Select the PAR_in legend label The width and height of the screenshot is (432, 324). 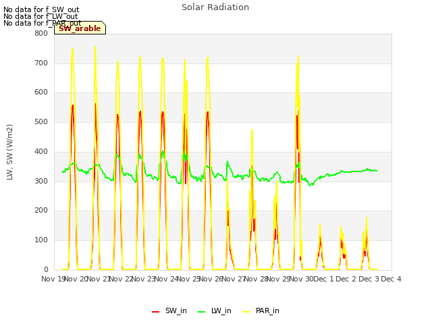click(267, 310)
